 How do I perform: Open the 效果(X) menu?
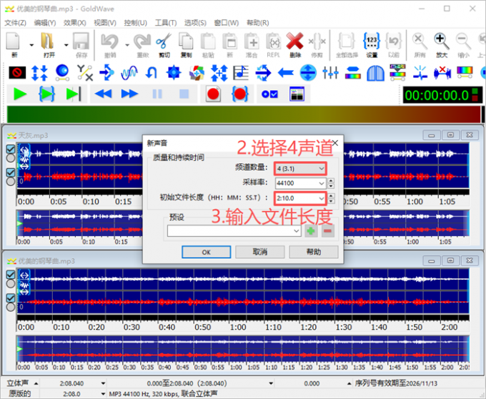tap(75, 23)
